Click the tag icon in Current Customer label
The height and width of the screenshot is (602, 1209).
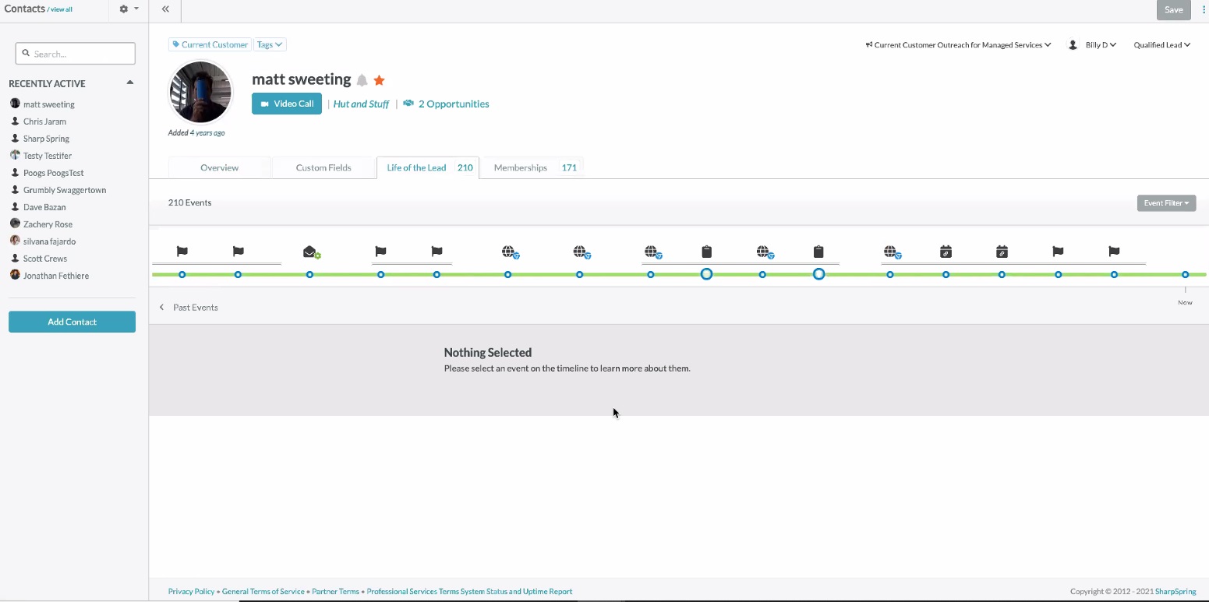pyautogui.click(x=176, y=44)
